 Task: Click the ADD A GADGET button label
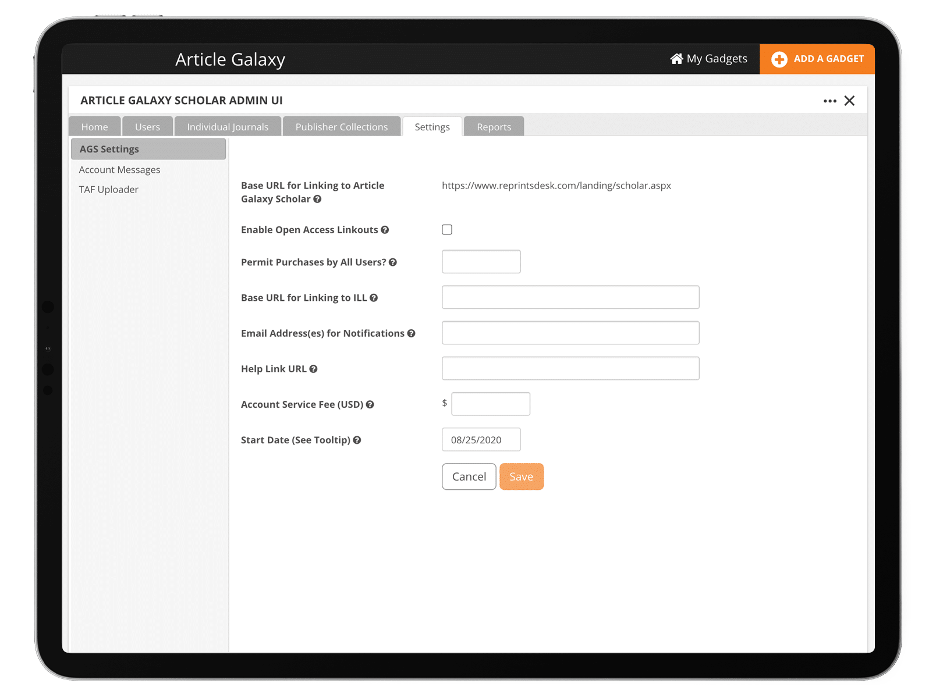pos(829,59)
